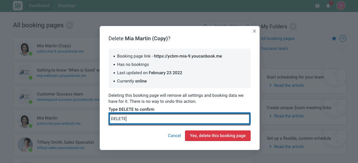
Task: Add a new booking page with plus icon
Action: (x=69, y=25)
